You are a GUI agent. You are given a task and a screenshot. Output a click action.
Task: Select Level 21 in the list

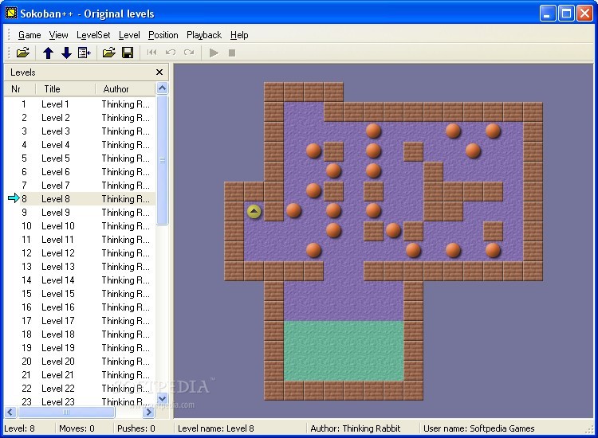[80, 374]
